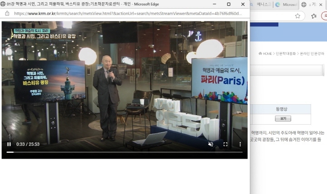Open 온라인 인문강좌 breadcrumb link
The image size is (327, 194).
point(312,53)
